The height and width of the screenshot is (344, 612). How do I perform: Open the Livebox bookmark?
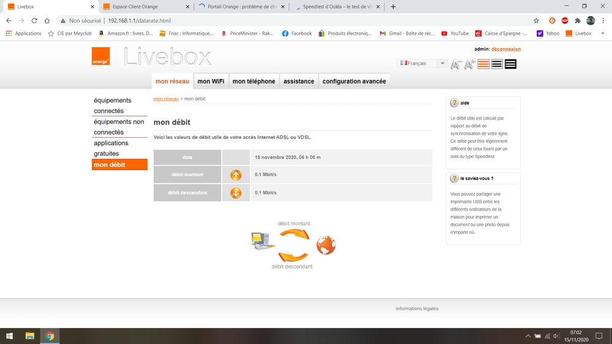(x=578, y=34)
